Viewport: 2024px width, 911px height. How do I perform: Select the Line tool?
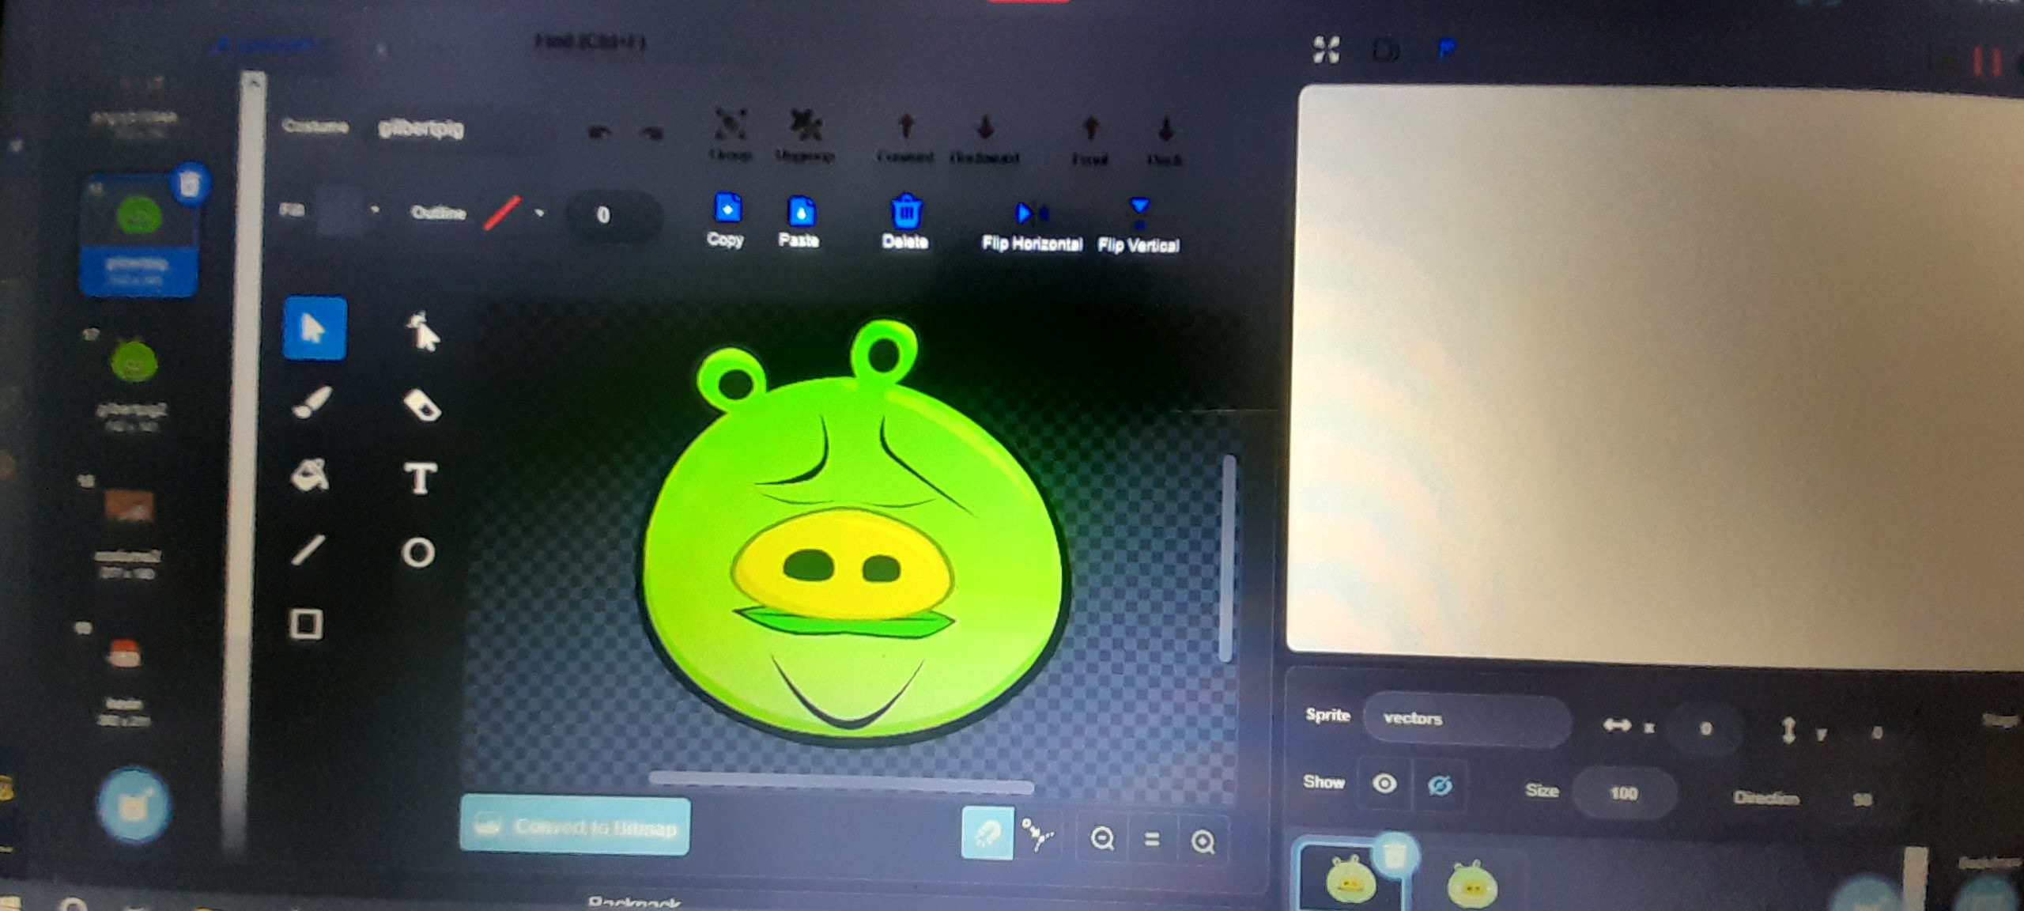[308, 550]
